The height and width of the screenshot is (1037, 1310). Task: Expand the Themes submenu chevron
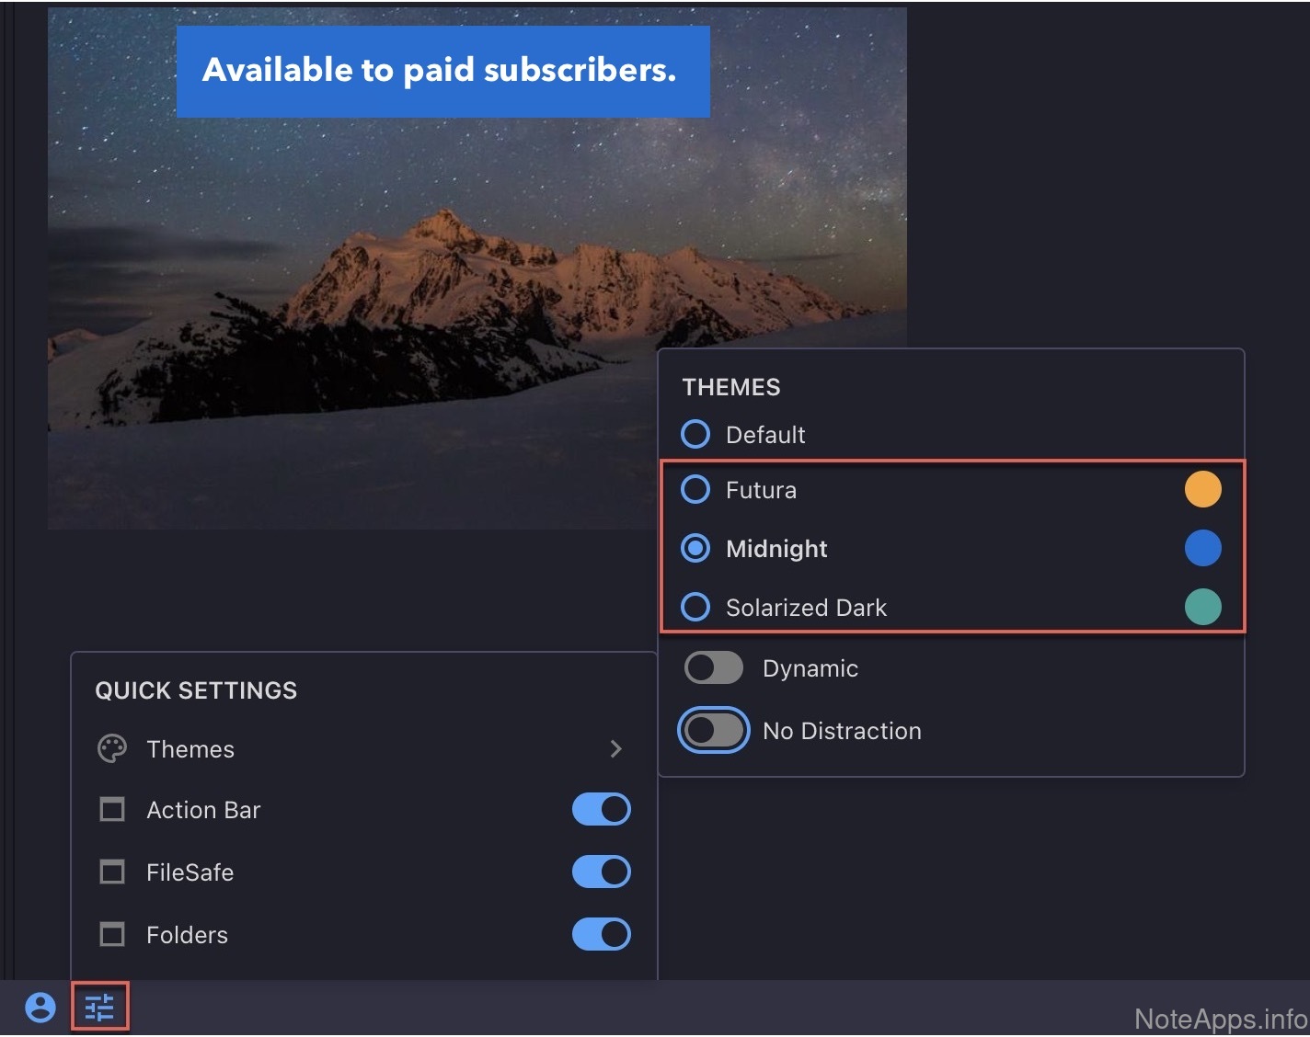tap(616, 749)
